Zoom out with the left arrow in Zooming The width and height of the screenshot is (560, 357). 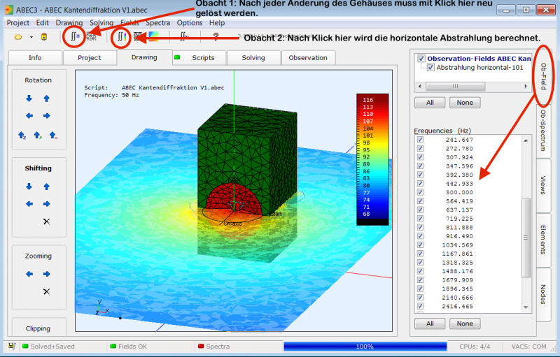coord(29,274)
